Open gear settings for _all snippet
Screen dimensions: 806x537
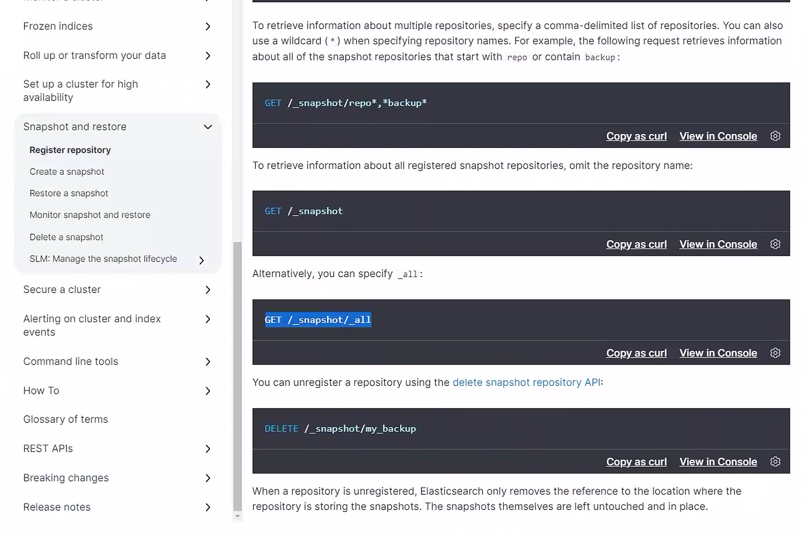click(775, 353)
